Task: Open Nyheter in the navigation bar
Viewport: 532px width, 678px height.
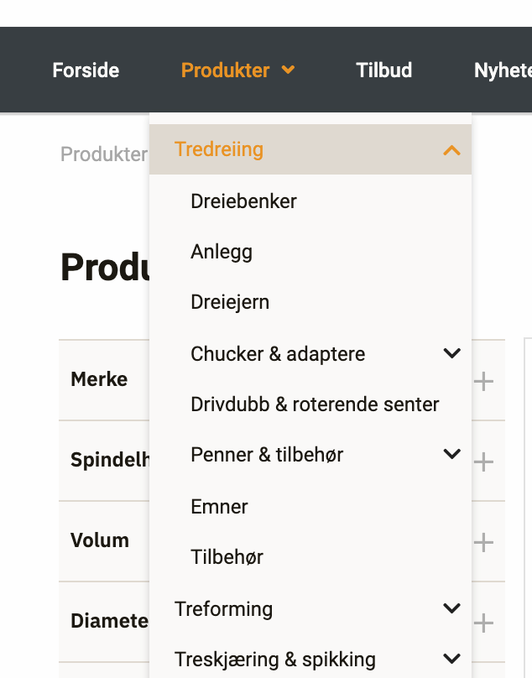Action: coord(502,70)
